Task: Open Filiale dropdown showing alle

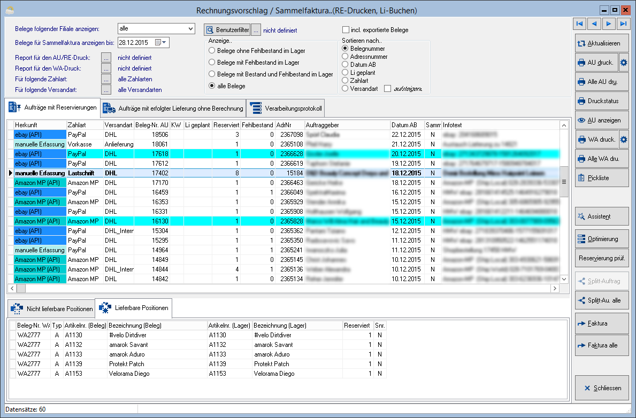Action: (156, 28)
